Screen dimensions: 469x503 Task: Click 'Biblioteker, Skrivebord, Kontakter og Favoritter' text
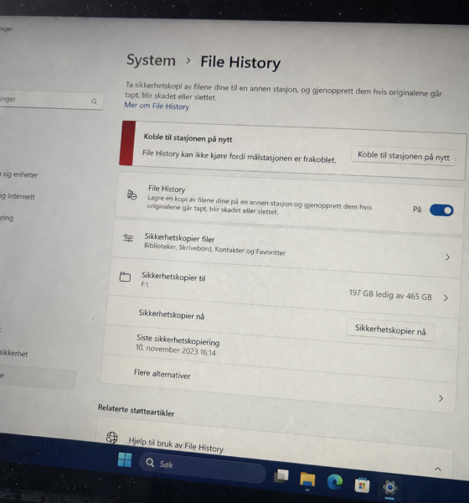click(x=214, y=249)
